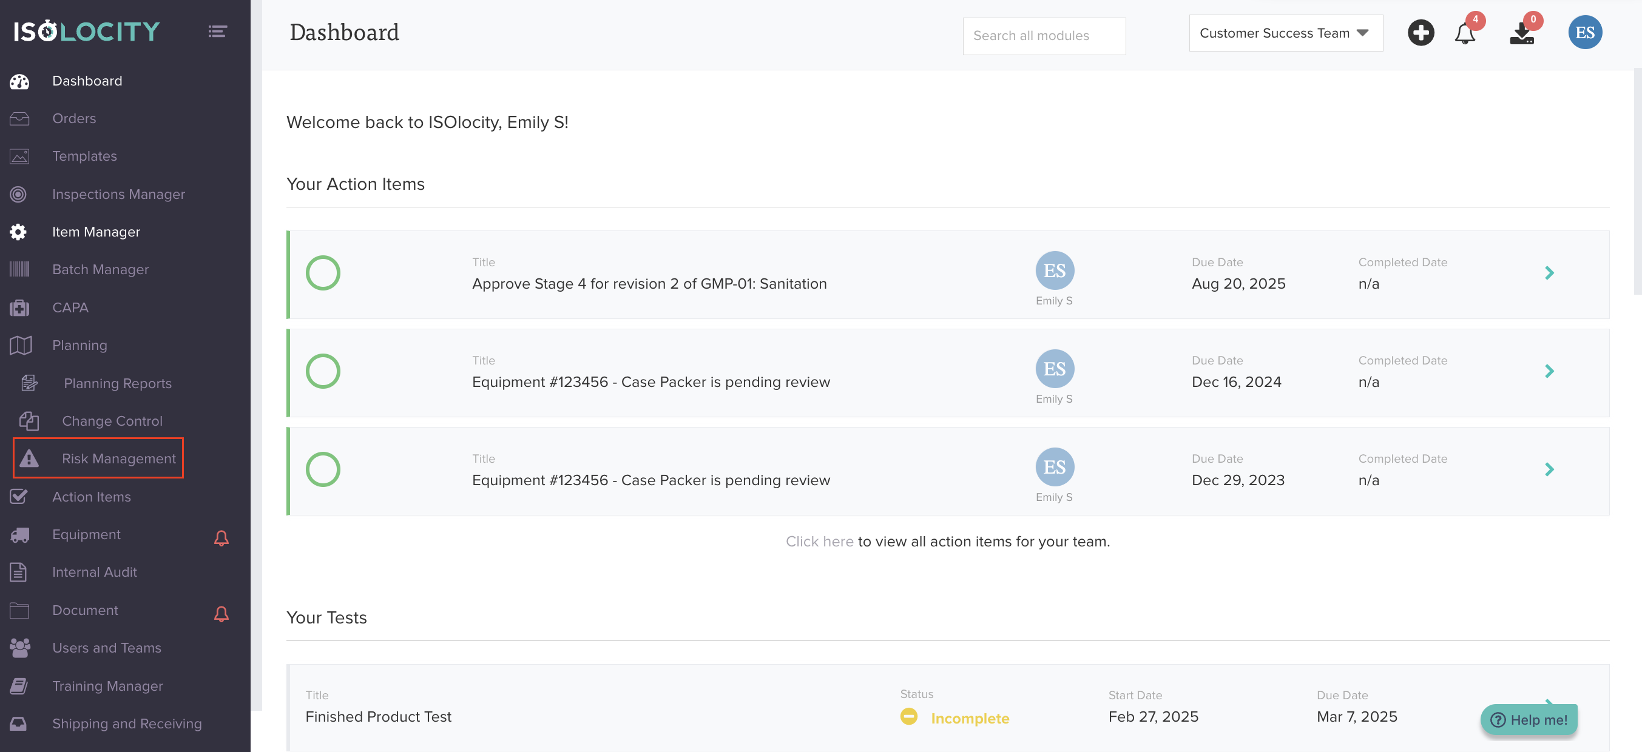Click the Document alert bell icon
1642x752 pixels.
pos(221,613)
